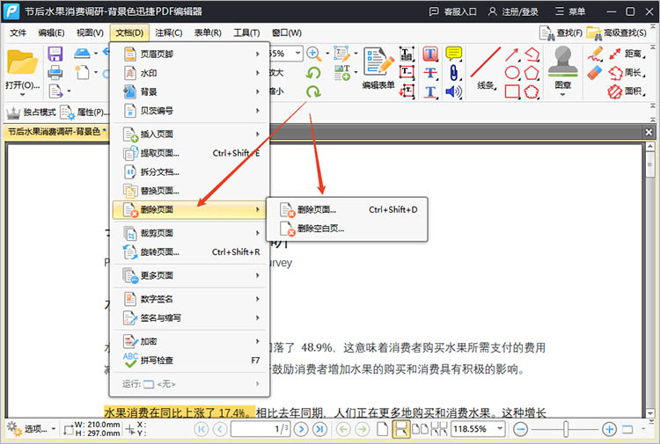The width and height of the screenshot is (660, 444).
Task: Choose 提取页面... menu item
Action: (191, 153)
